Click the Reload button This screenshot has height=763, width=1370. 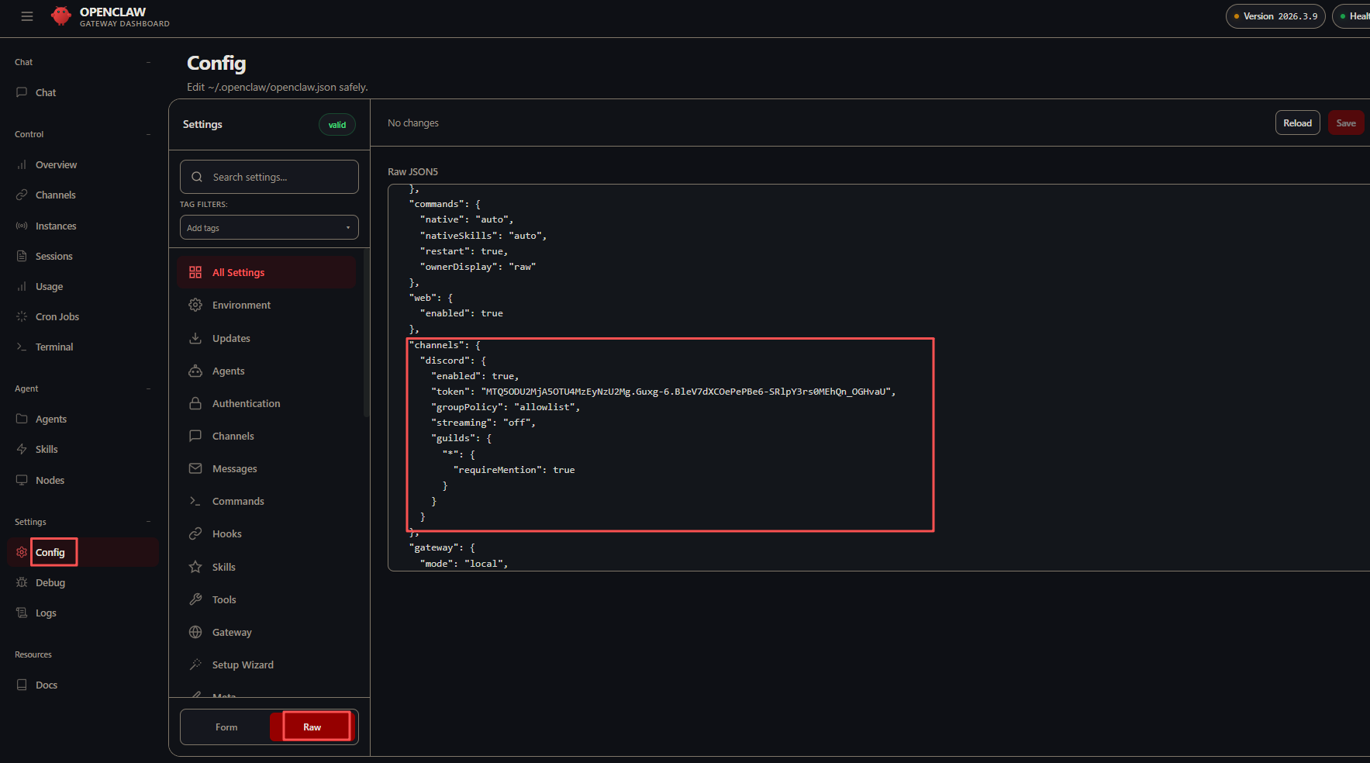pyautogui.click(x=1297, y=123)
